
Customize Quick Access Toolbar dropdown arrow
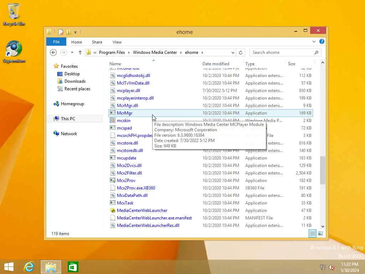(75, 32)
